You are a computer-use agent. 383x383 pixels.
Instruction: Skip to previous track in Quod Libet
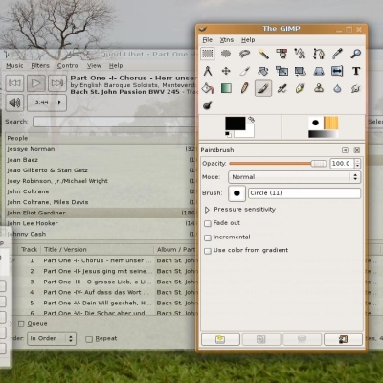point(14,83)
